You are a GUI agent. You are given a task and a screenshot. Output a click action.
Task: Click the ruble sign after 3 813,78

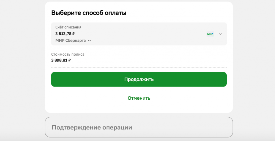74,34
